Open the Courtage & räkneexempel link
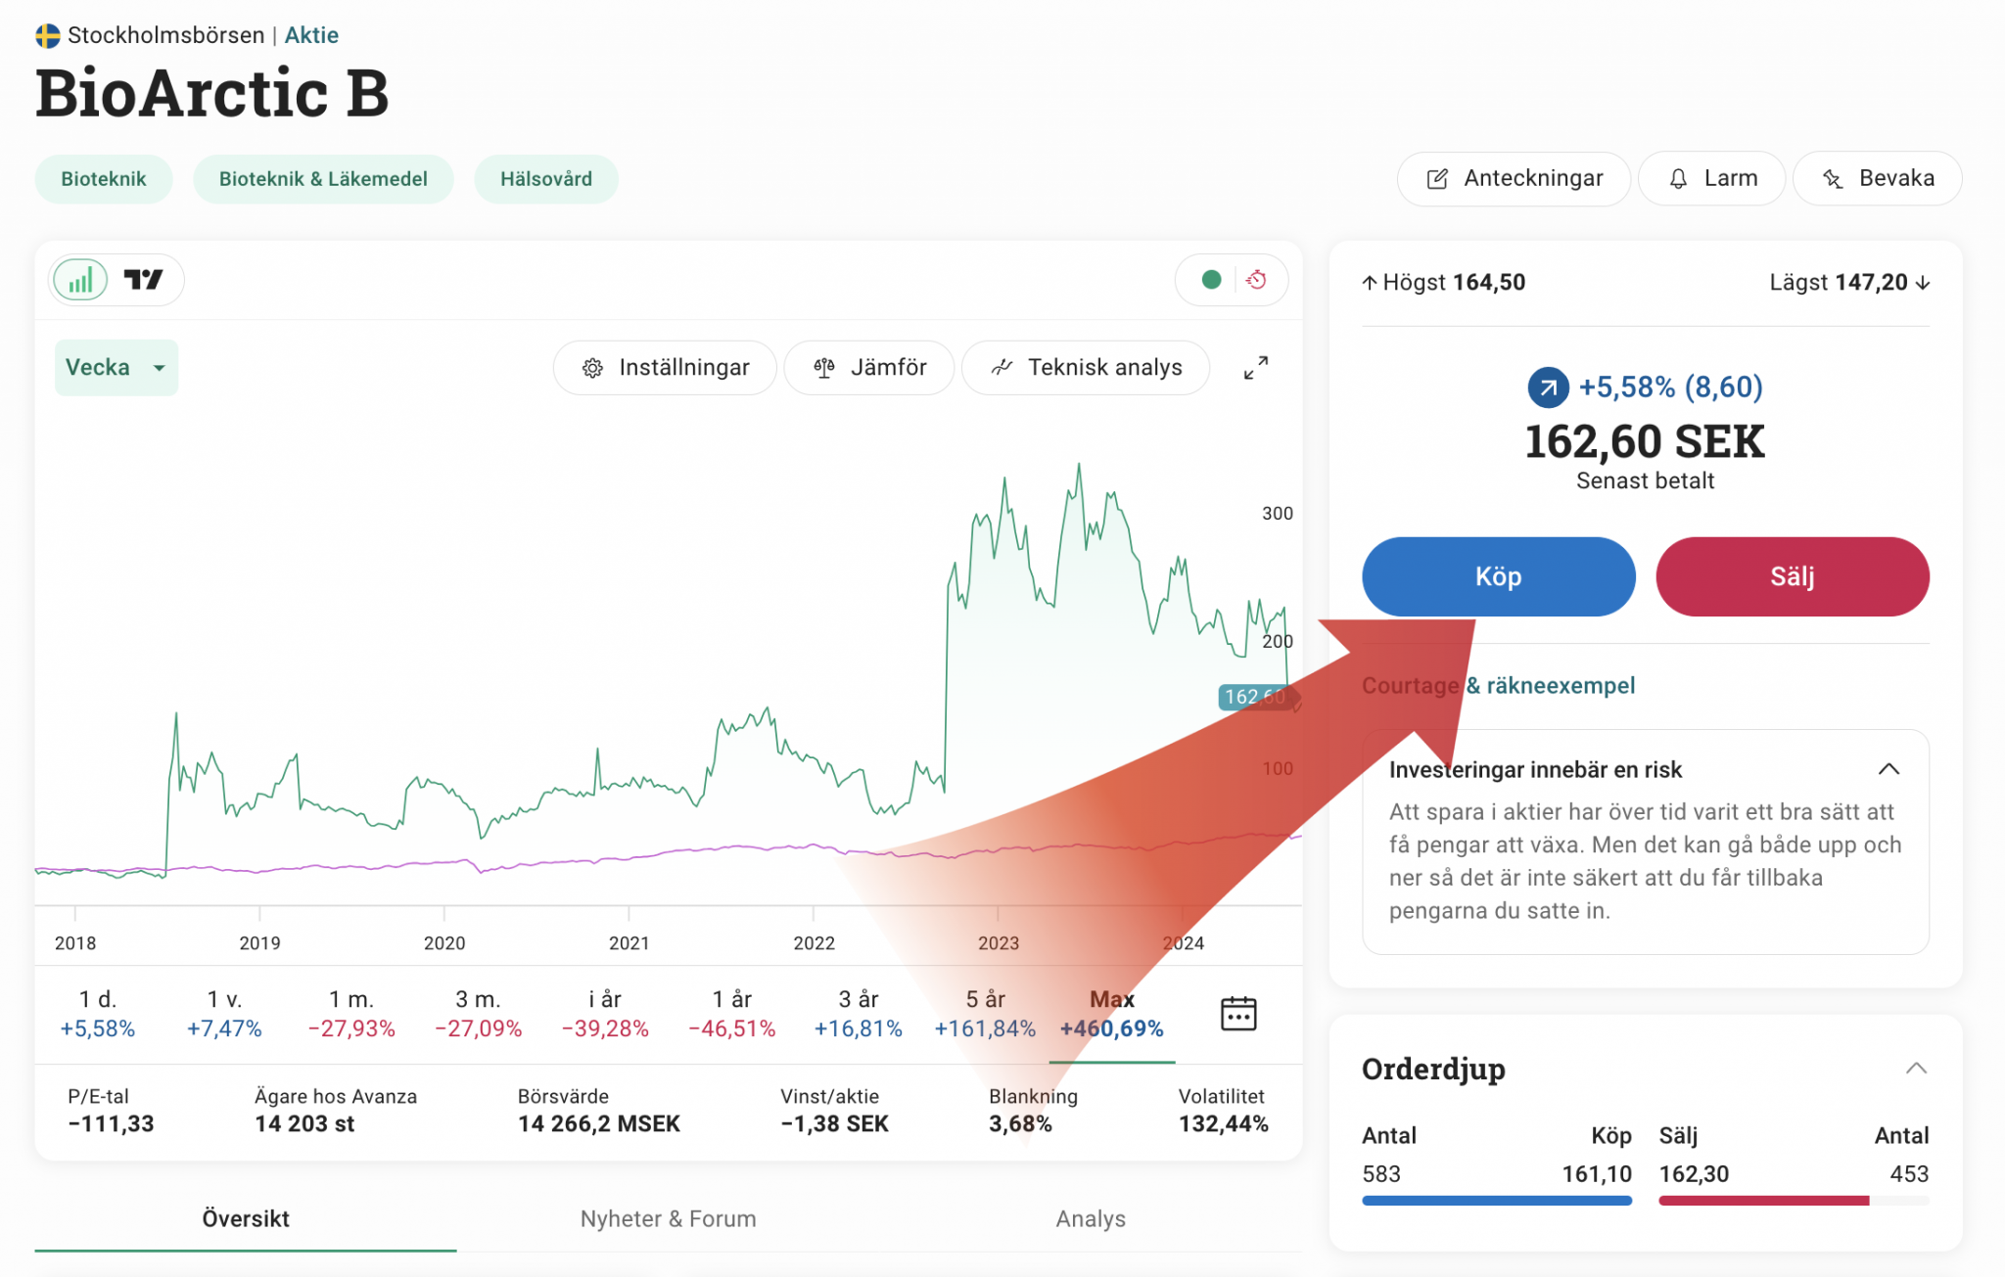Viewport: 2005px width, 1277px height. tap(1498, 686)
